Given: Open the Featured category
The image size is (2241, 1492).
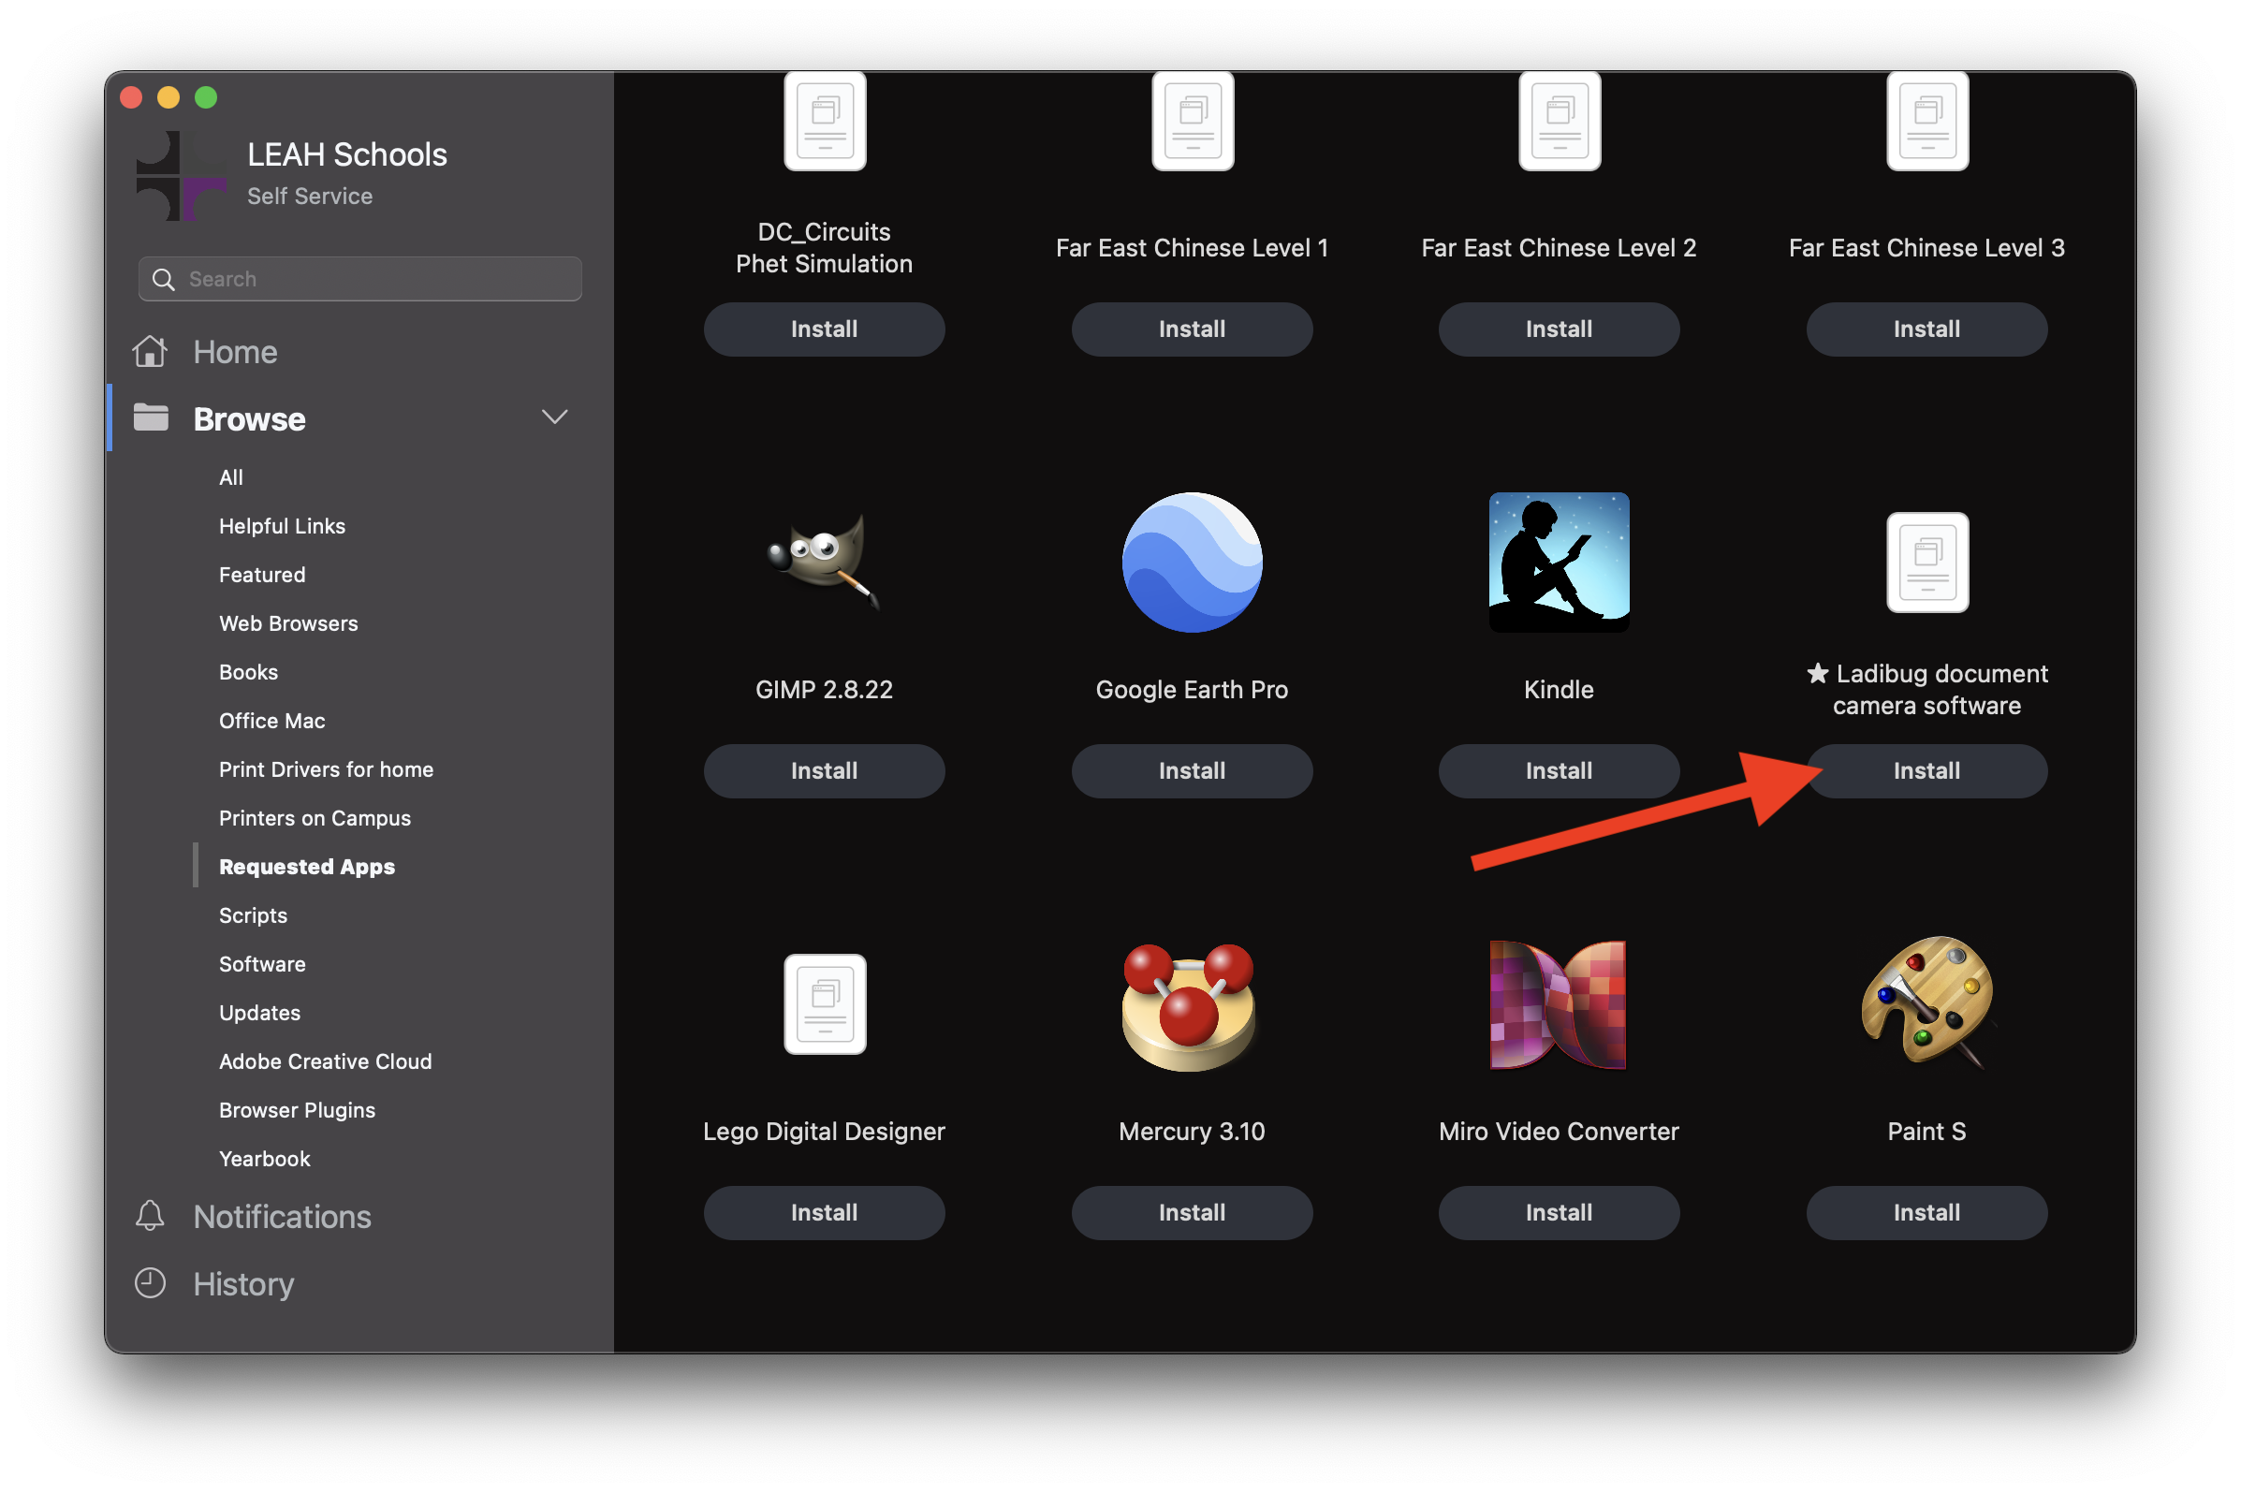Looking at the screenshot, I should (262, 575).
